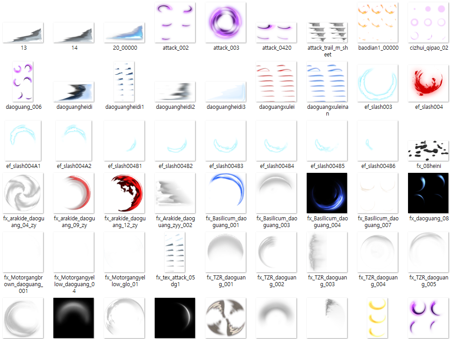Select the fx_arakide_daoguang_04_zy swirl thumbnail

[23, 193]
